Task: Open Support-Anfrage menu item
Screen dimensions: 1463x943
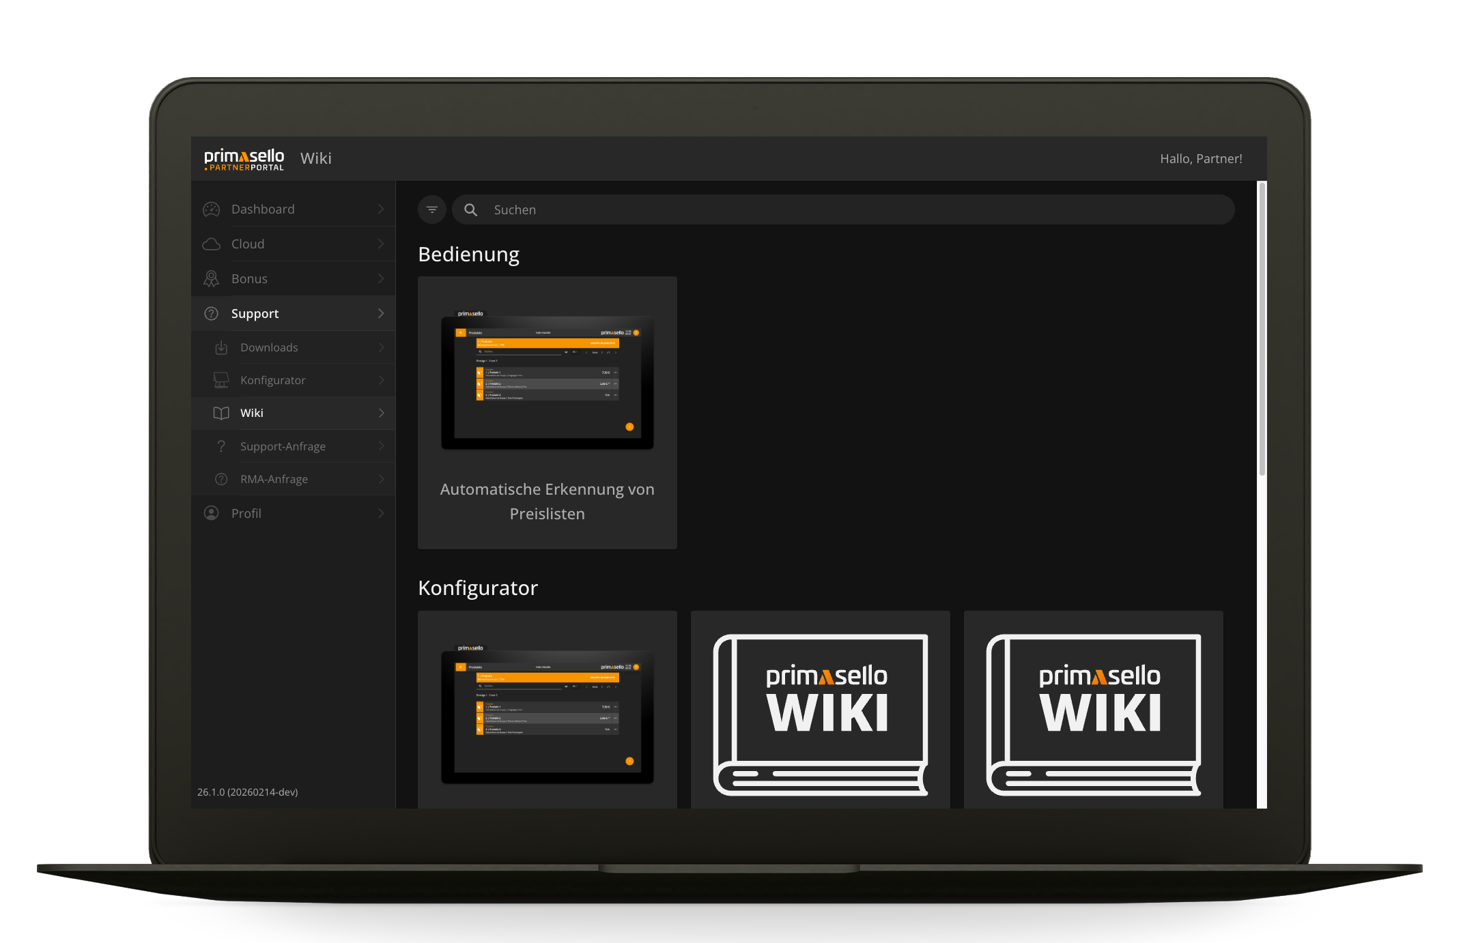Action: [283, 446]
